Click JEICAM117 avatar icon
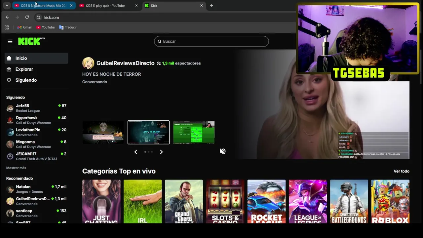This screenshot has height=238, width=423. [10, 156]
